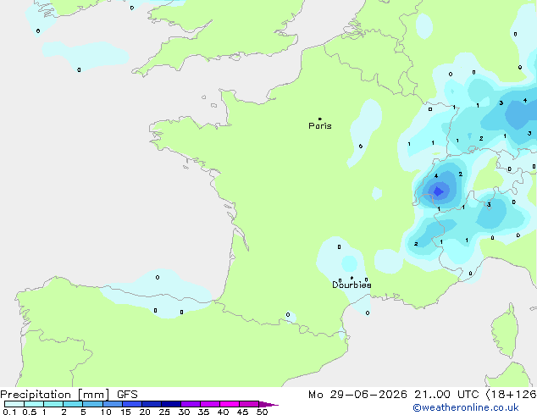Click the 45–50 mm legend swatch

click(x=249, y=404)
